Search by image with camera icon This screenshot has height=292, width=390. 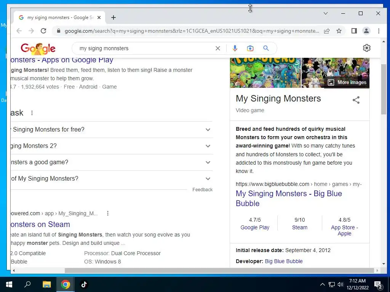250,48
